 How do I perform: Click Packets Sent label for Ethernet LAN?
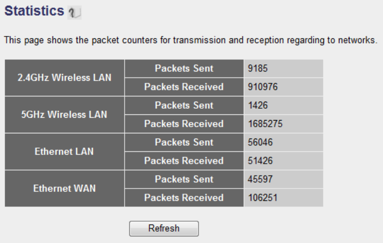(184, 142)
